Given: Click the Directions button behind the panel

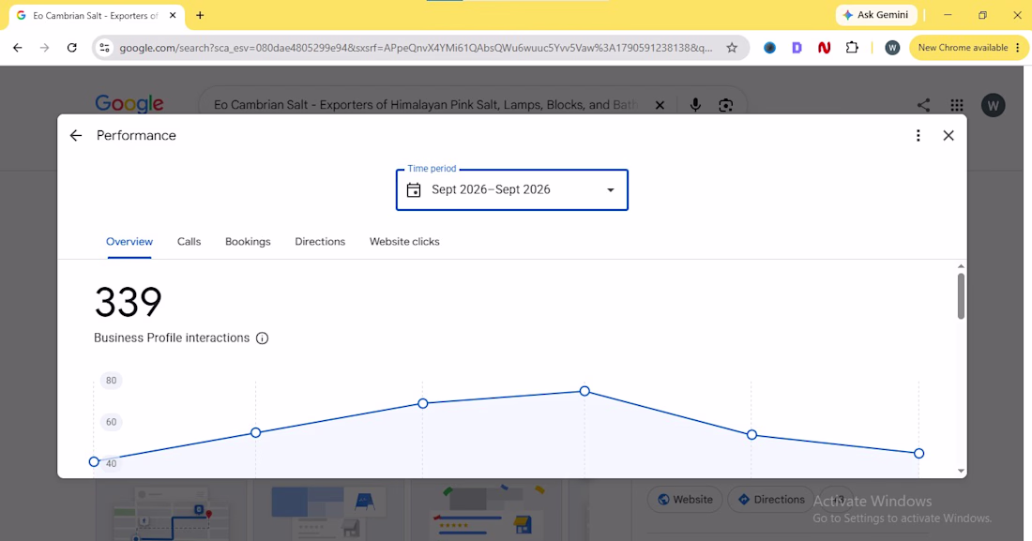Looking at the screenshot, I should [770, 500].
